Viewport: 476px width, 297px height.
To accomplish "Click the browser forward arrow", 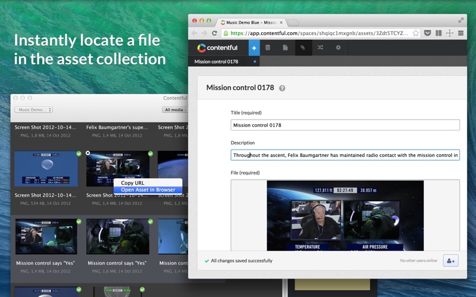I will tap(204, 33).
